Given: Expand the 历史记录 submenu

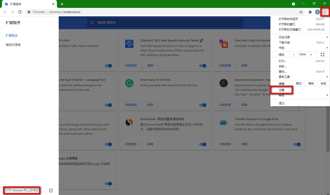Looking at the screenshot, I should [300, 37].
